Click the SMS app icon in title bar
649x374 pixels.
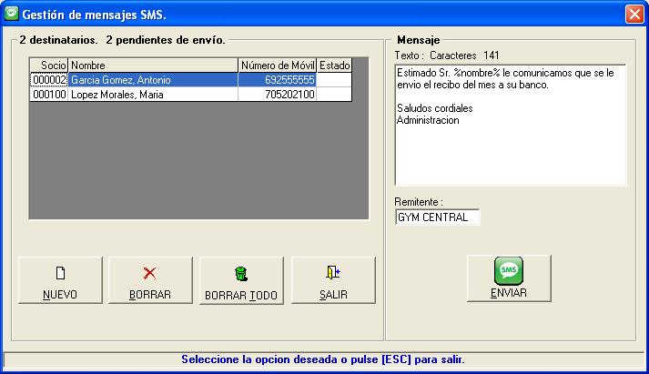click(12, 14)
